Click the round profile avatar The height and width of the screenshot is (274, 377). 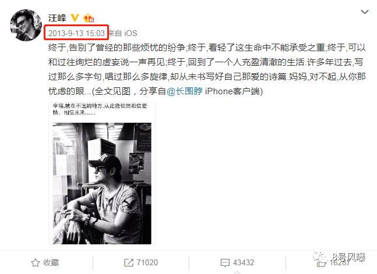[x=26, y=25]
